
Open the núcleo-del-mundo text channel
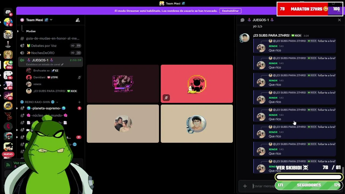click(50, 115)
